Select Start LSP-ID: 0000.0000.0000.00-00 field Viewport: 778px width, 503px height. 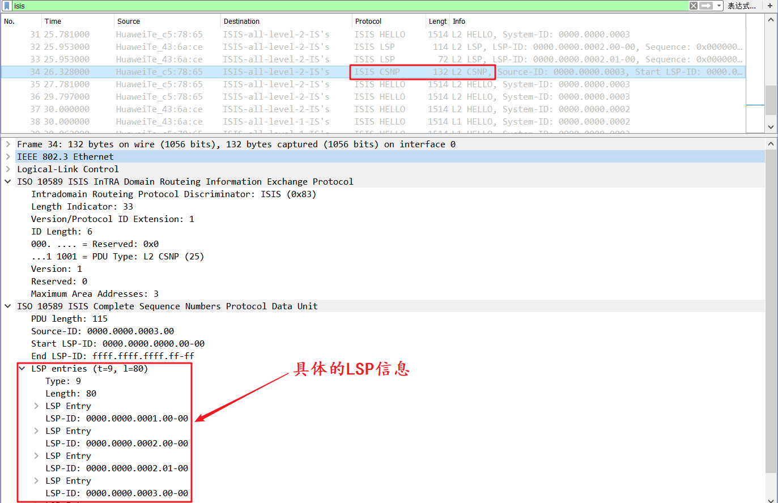(118, 344)
